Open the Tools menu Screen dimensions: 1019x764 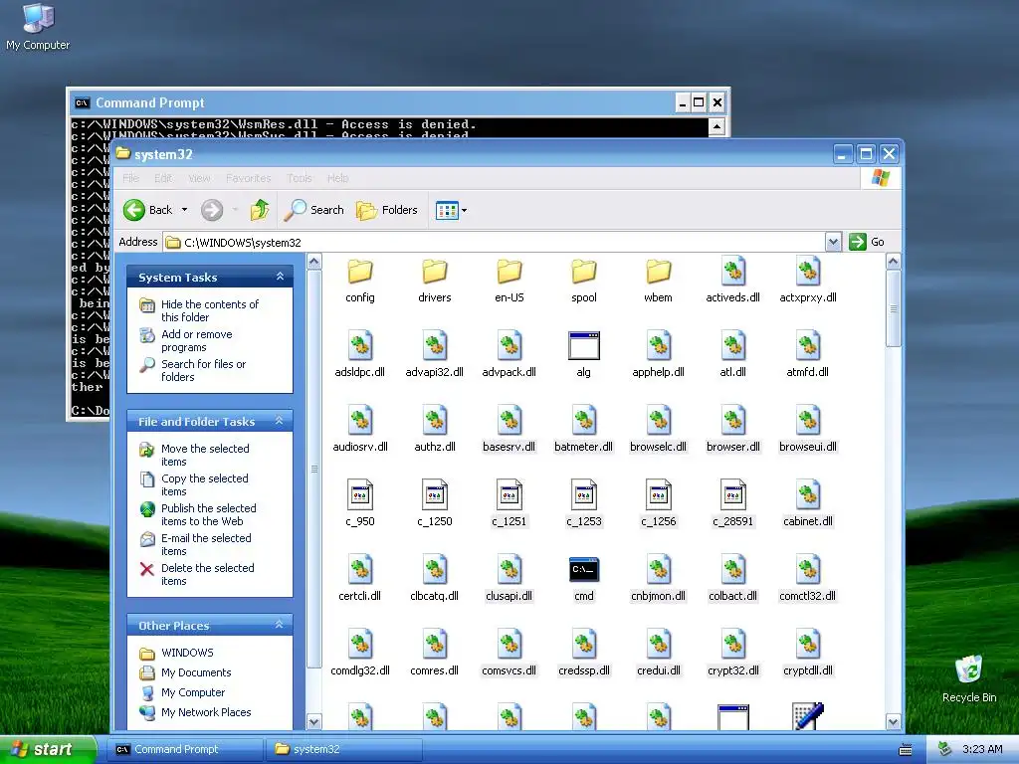click(x=300, y=178)
